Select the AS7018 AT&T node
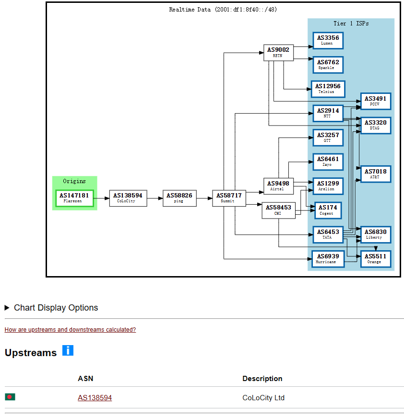Image resolution: width=404 pixels, height=417 pixels. pyautogui.click(x=375, y=174)
